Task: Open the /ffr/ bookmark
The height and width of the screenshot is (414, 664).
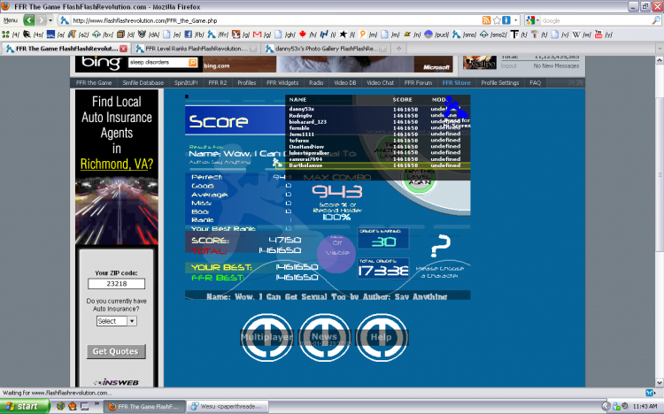Action: pos(218,34)
